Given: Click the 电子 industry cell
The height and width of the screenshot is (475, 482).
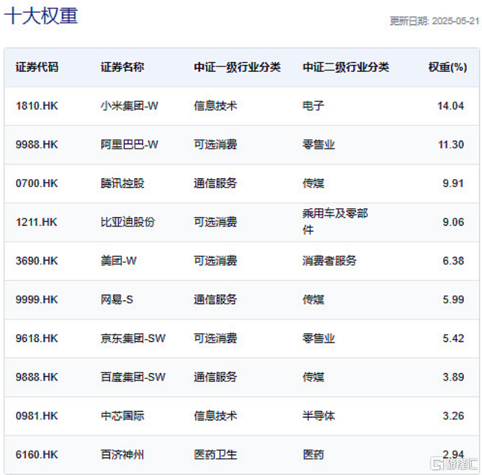Looking at the screenshot, I should click(x=313, y=106).
